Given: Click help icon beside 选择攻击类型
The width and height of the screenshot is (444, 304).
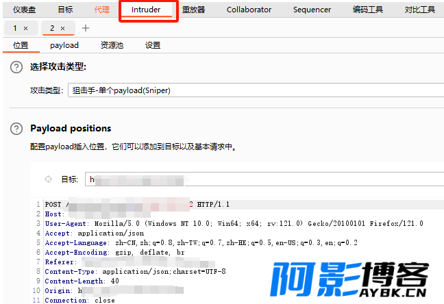Looking at the screenshot, I should [16, 67].
